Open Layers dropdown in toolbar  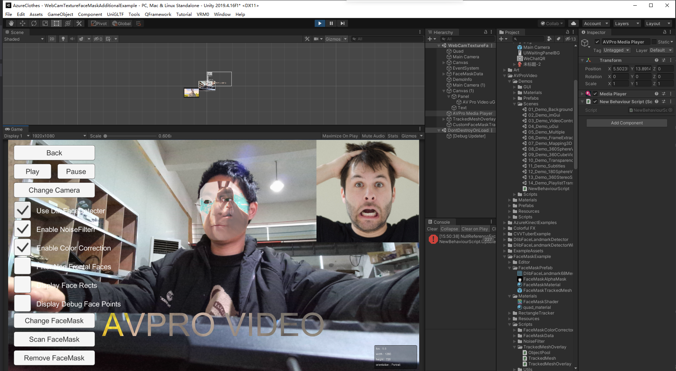(627, 23)
